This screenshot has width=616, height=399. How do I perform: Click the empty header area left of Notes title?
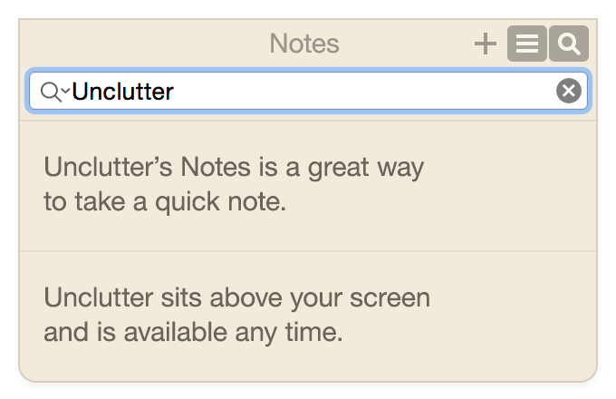coord(143,44)
